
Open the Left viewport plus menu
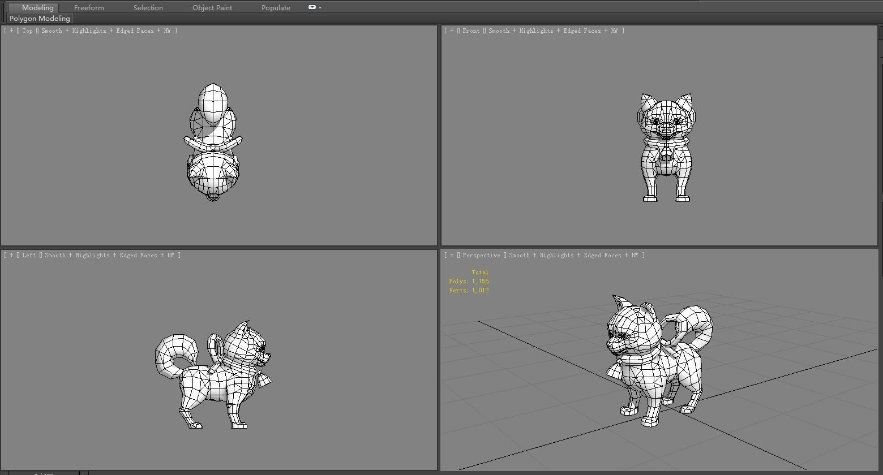11,256
